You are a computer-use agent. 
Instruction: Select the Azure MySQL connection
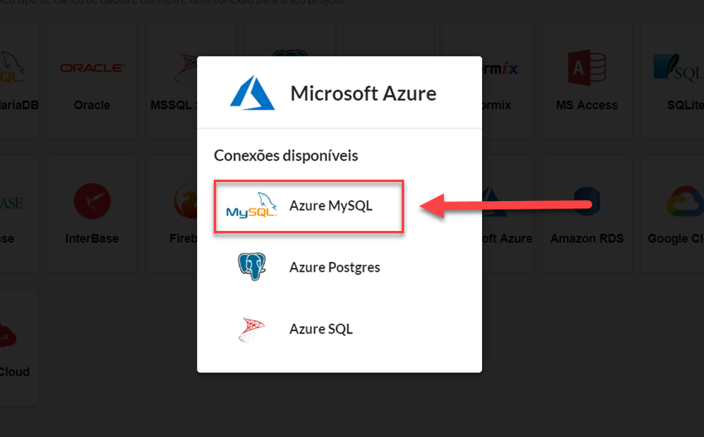309,206
